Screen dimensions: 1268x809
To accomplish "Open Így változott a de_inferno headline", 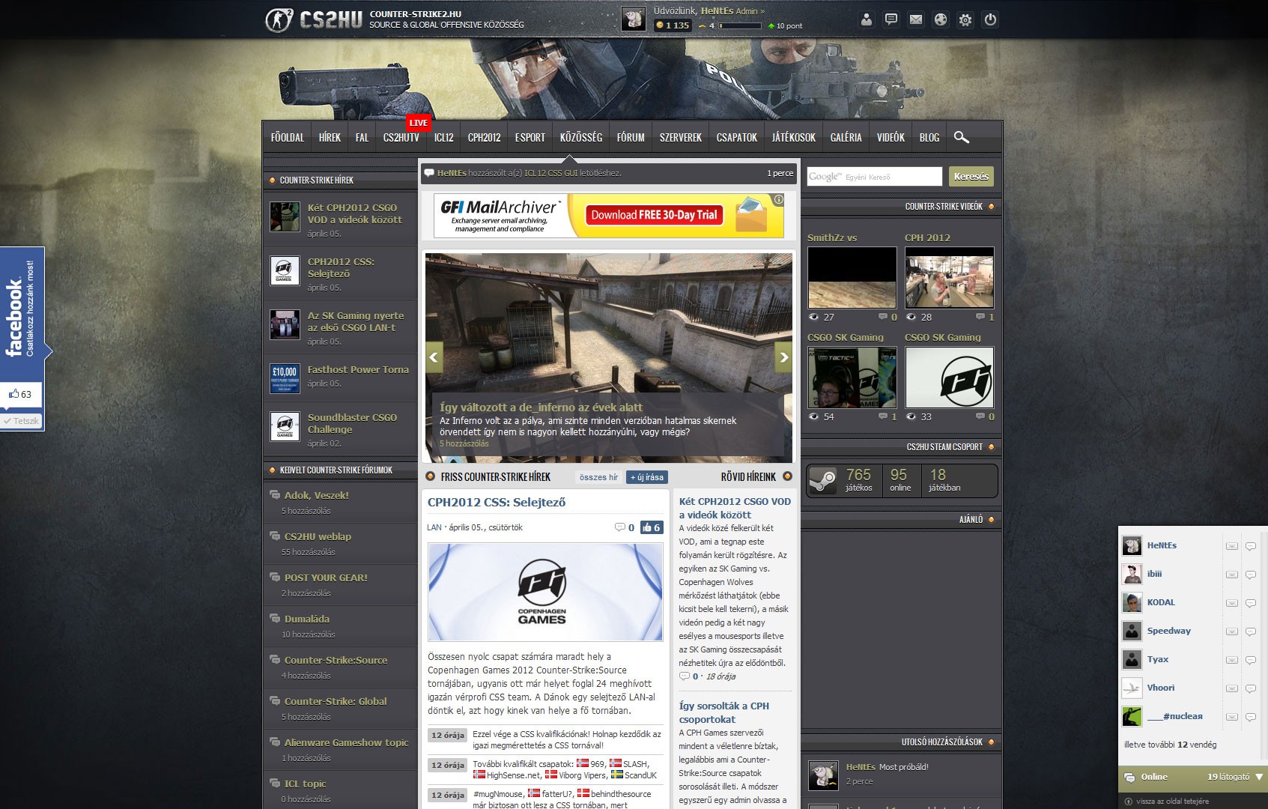I will [541, 407].
